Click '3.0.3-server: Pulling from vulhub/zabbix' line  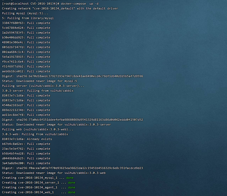38,91
